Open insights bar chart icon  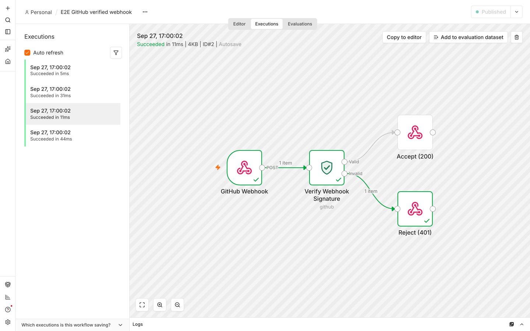8,297
